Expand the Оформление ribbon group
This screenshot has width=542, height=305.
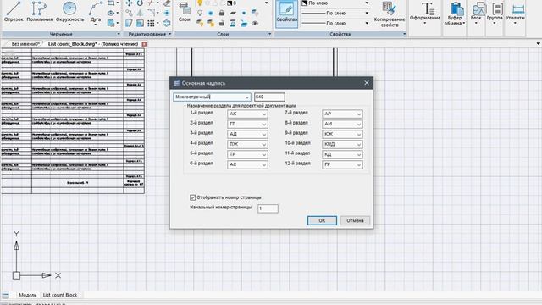tap(425, 23)
